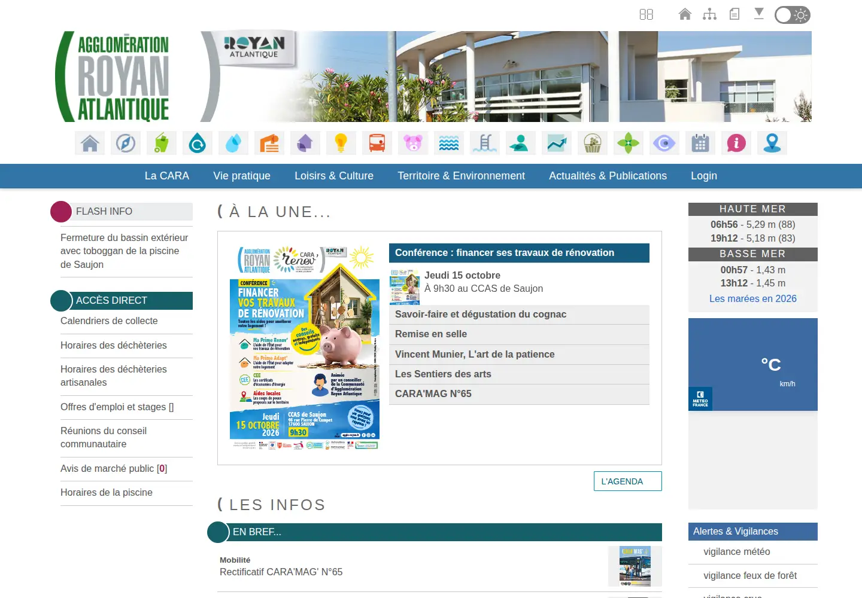Click the blue water drops shortcut icon
862x598 pixels.
click(233, 143)
